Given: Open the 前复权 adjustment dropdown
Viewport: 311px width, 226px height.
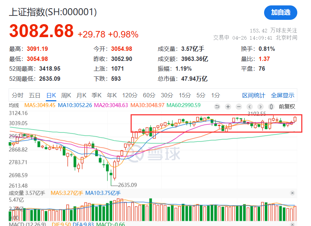Looking at the screenshot, I should click(287, 107).
